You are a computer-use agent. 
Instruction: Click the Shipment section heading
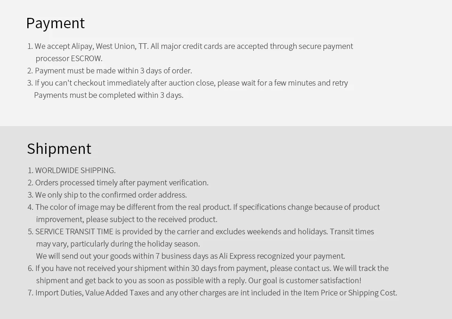coord(59,149)
